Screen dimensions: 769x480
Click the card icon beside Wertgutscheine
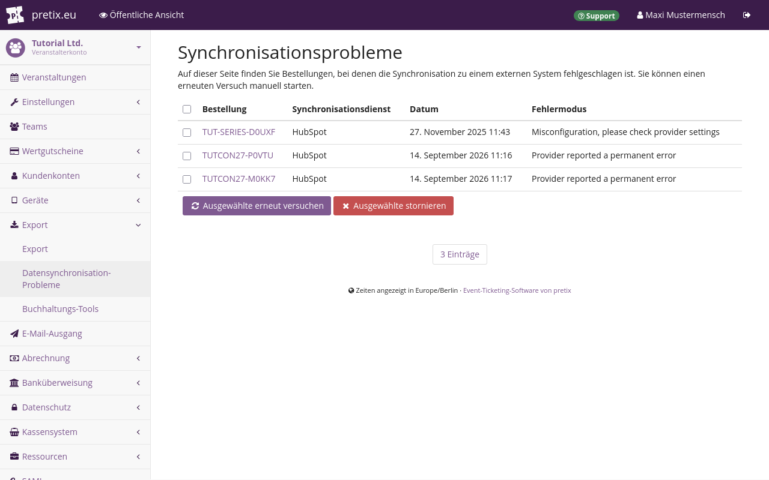tap(14, 151)
